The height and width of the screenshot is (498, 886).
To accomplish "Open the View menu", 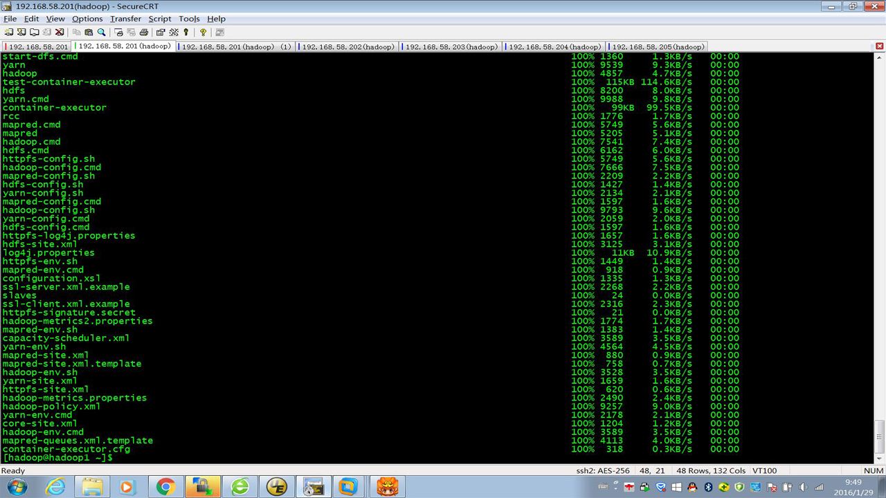I will tap(55, 19).
